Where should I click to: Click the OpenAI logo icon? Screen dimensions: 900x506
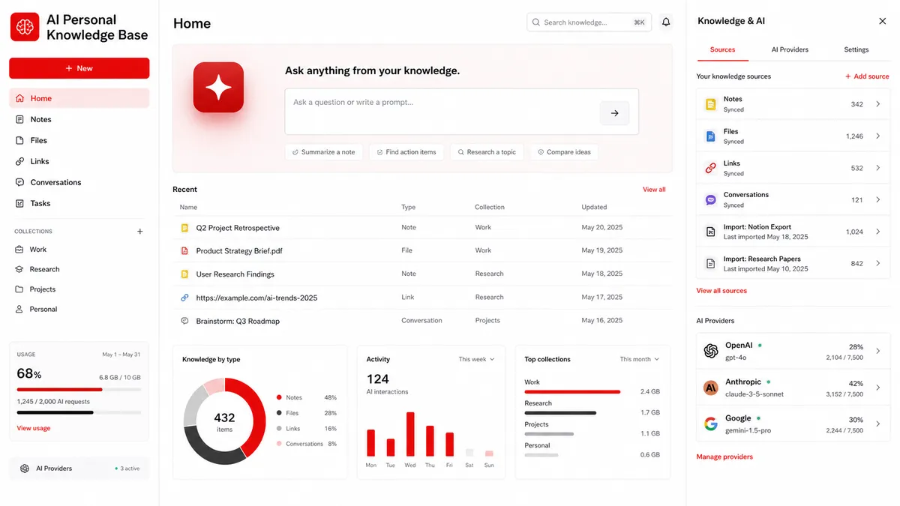711,351
